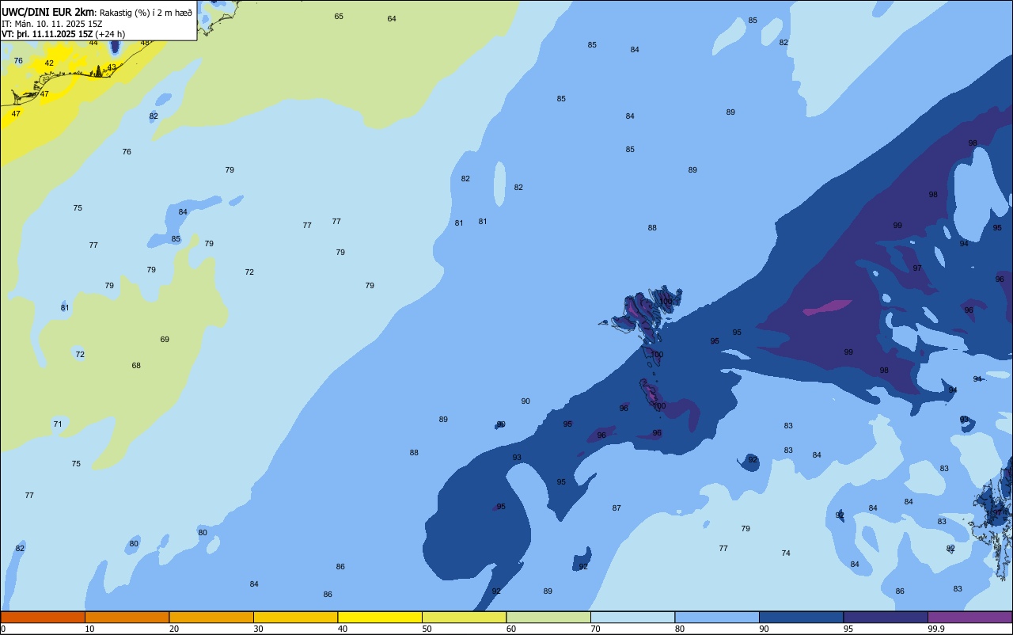Viewport: 1013px width, 635px height.
Task: Click the 50–60 yellow-green legend swatch
Action: 464,617
